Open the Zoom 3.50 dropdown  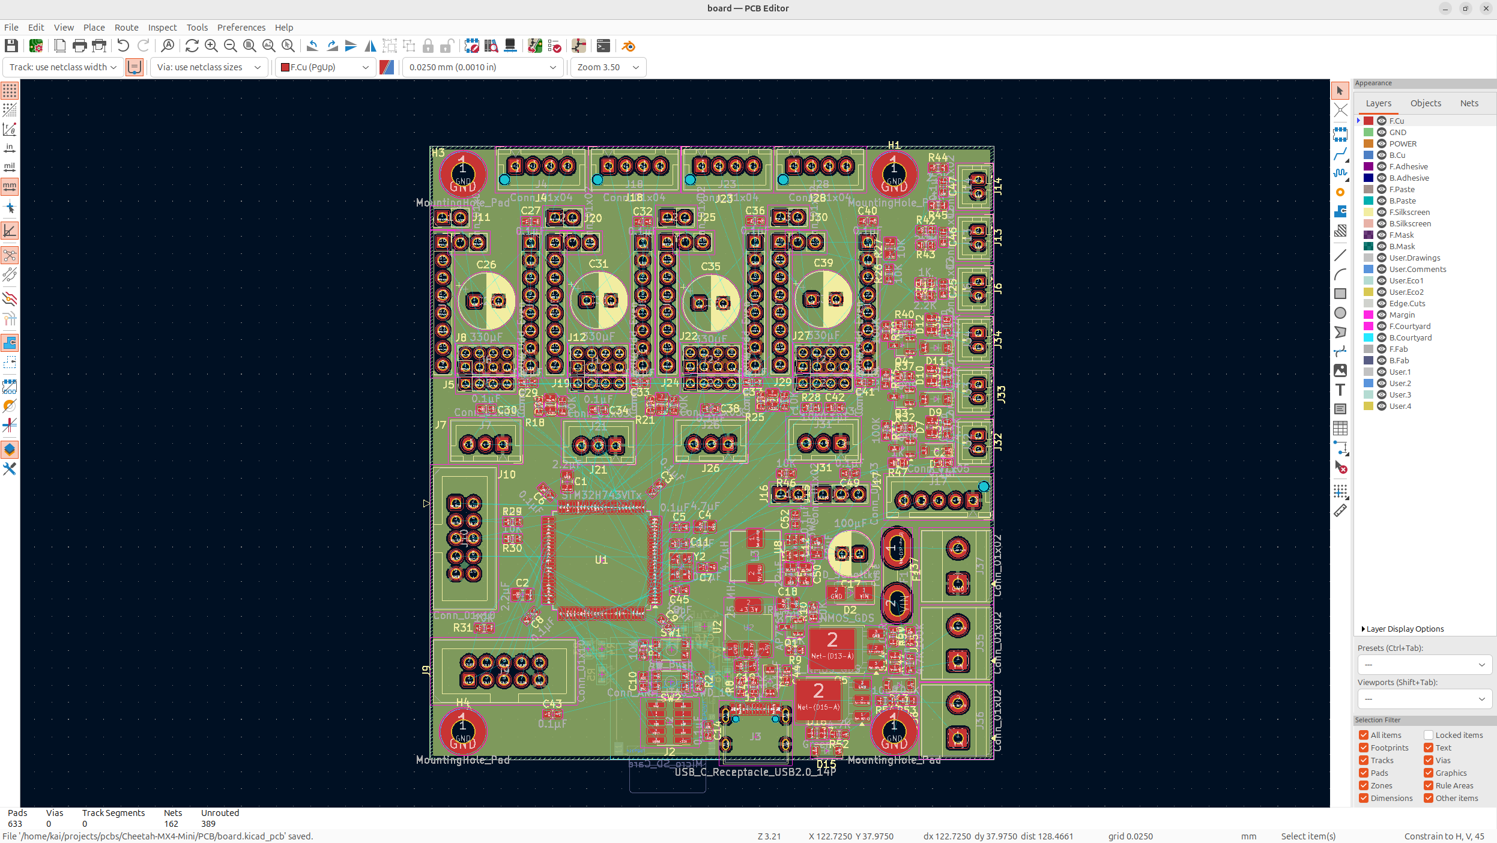[x=608, y=67]
